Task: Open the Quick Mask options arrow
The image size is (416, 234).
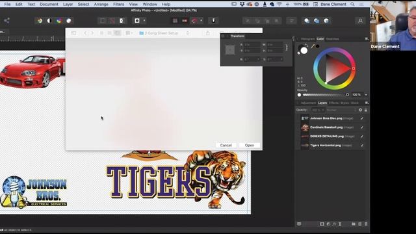Action: tap(144, 21)
